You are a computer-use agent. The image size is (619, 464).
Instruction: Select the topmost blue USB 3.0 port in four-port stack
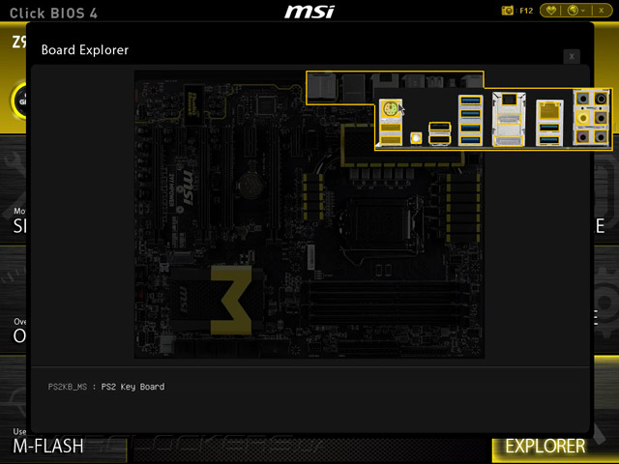[x=471, y=101]
